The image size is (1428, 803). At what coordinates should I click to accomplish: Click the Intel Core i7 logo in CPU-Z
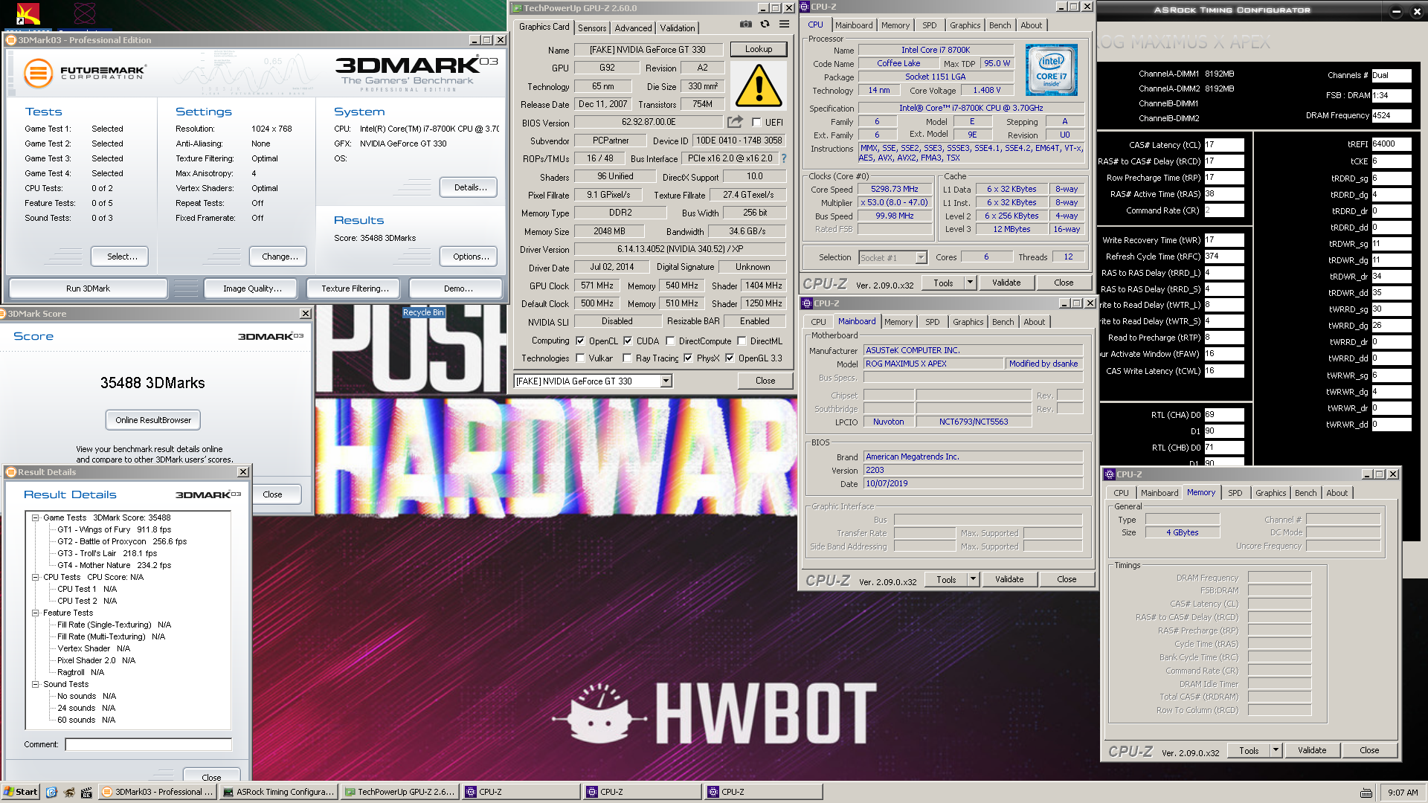coord(1051,70)
